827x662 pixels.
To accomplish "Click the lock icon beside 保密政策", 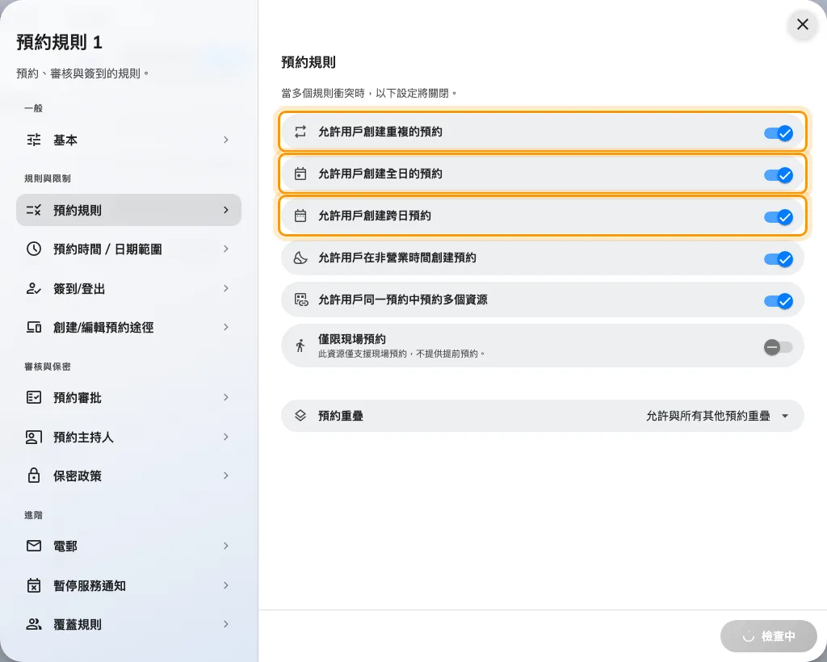I will point(34,476).
